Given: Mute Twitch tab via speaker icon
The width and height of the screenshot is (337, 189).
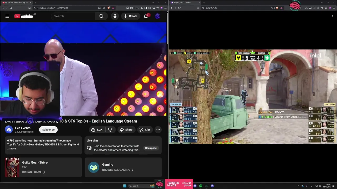Looking at the screenshot, I should [174, 3].
